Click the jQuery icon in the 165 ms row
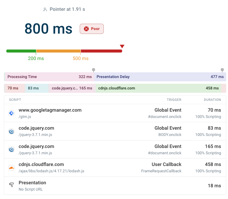 11,149
